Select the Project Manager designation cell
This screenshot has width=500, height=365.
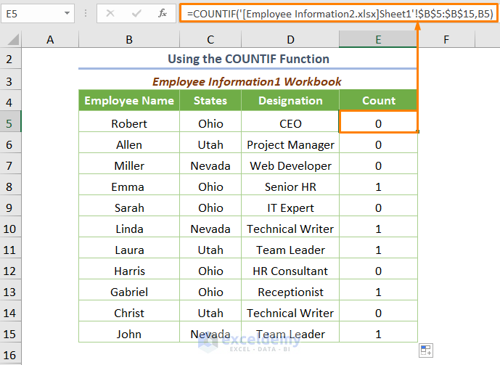click(x=290, y=144)
